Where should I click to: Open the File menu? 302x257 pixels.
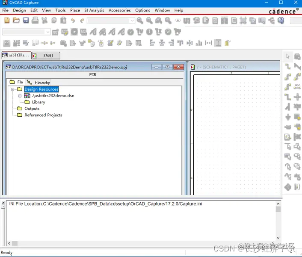(x=6, y=10)
